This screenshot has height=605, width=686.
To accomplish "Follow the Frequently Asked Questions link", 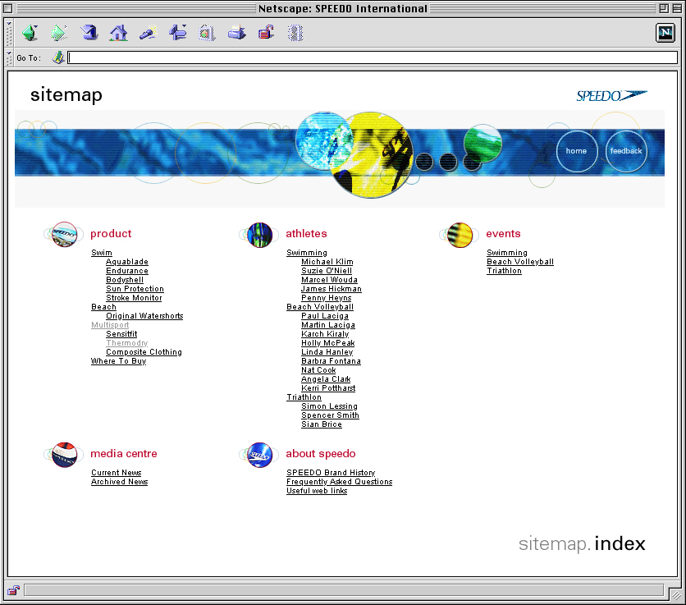I will (x=339, y=482).
